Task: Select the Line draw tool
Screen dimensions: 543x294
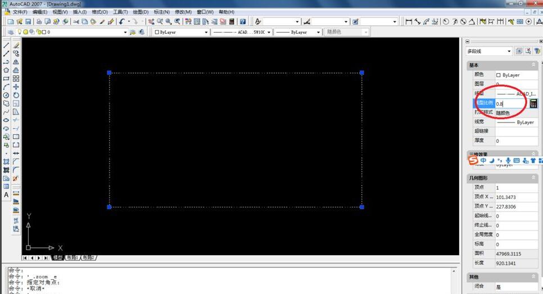Action: tap(6, 45)
